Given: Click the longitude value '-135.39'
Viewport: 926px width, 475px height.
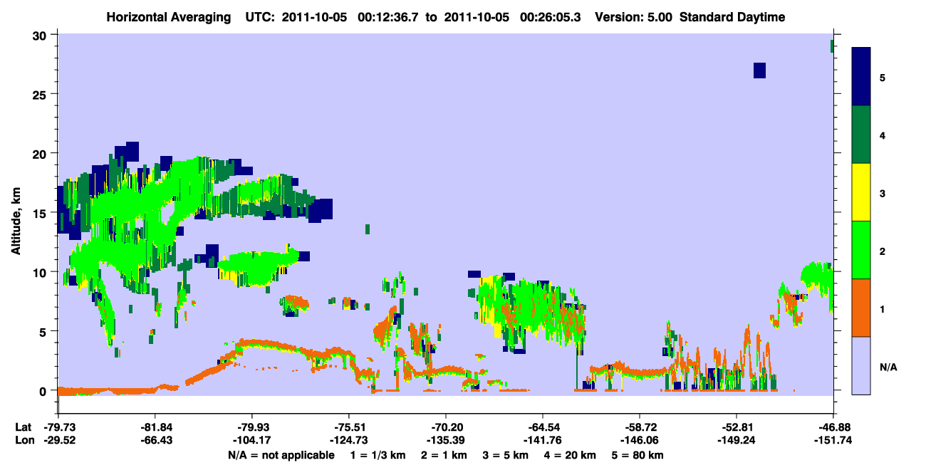Looking at the screenshot, I should [x=445, y=440].
